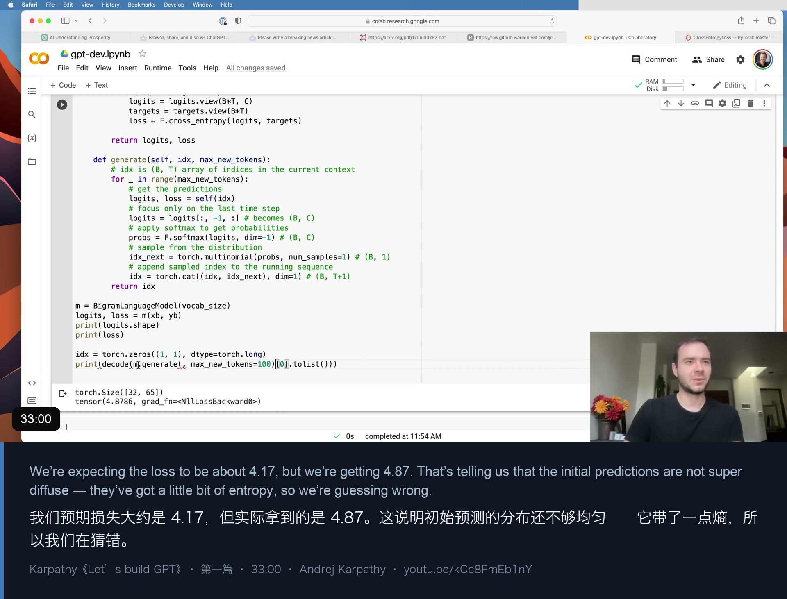Click the 'return idx' code line
Image resolution: width=787 pixels, height=599 pixels.
point(133,286)
